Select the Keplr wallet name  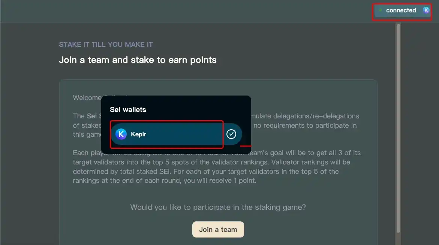[138, 134]
